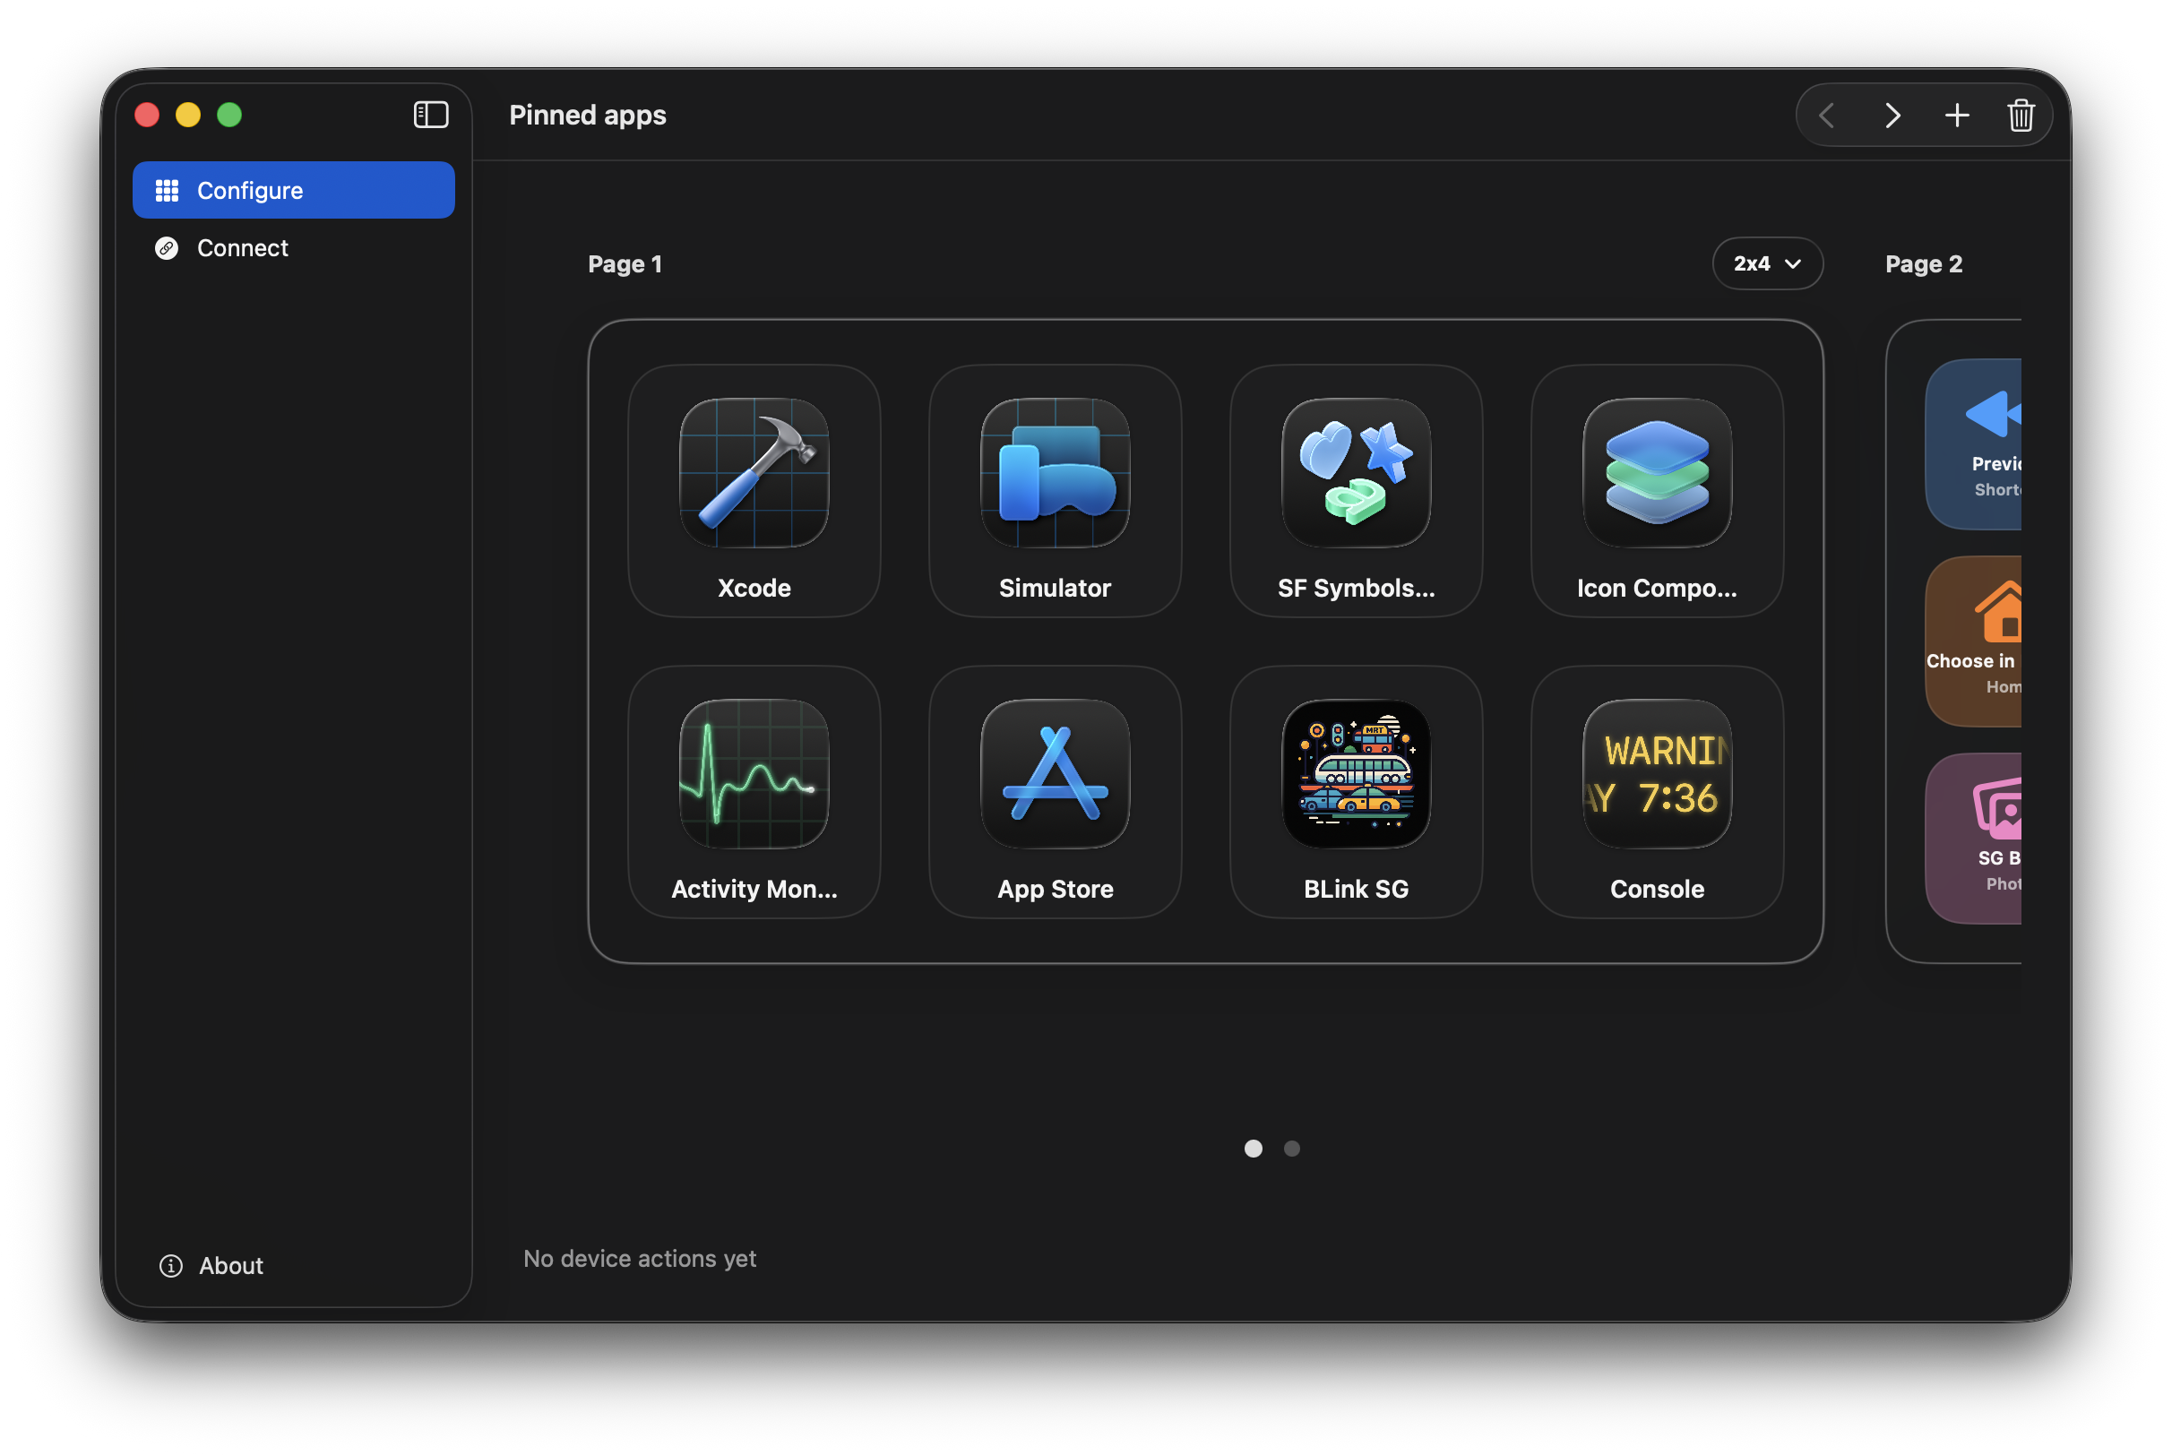Select the App Store pinned tile
This screenshot has width=2172, height=1455.
point(1055,791)
